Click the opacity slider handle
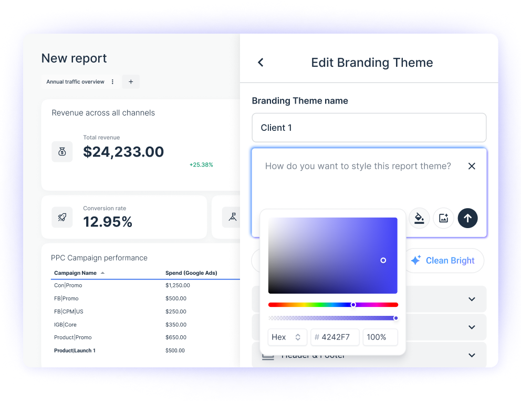The height and width of the screenshot is (401, 521). [395, 317]
